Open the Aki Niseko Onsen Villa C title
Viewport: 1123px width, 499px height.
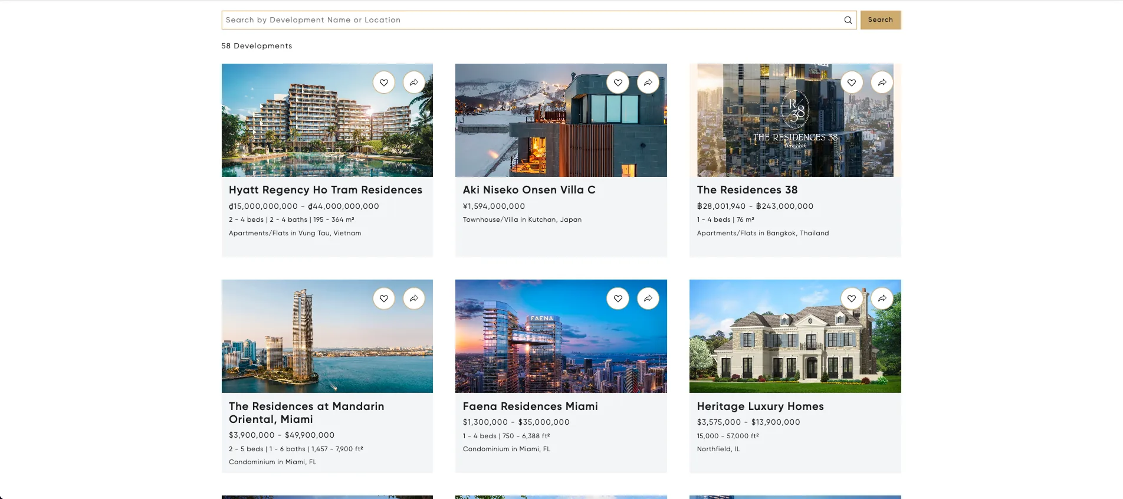[x=529, y=190]
